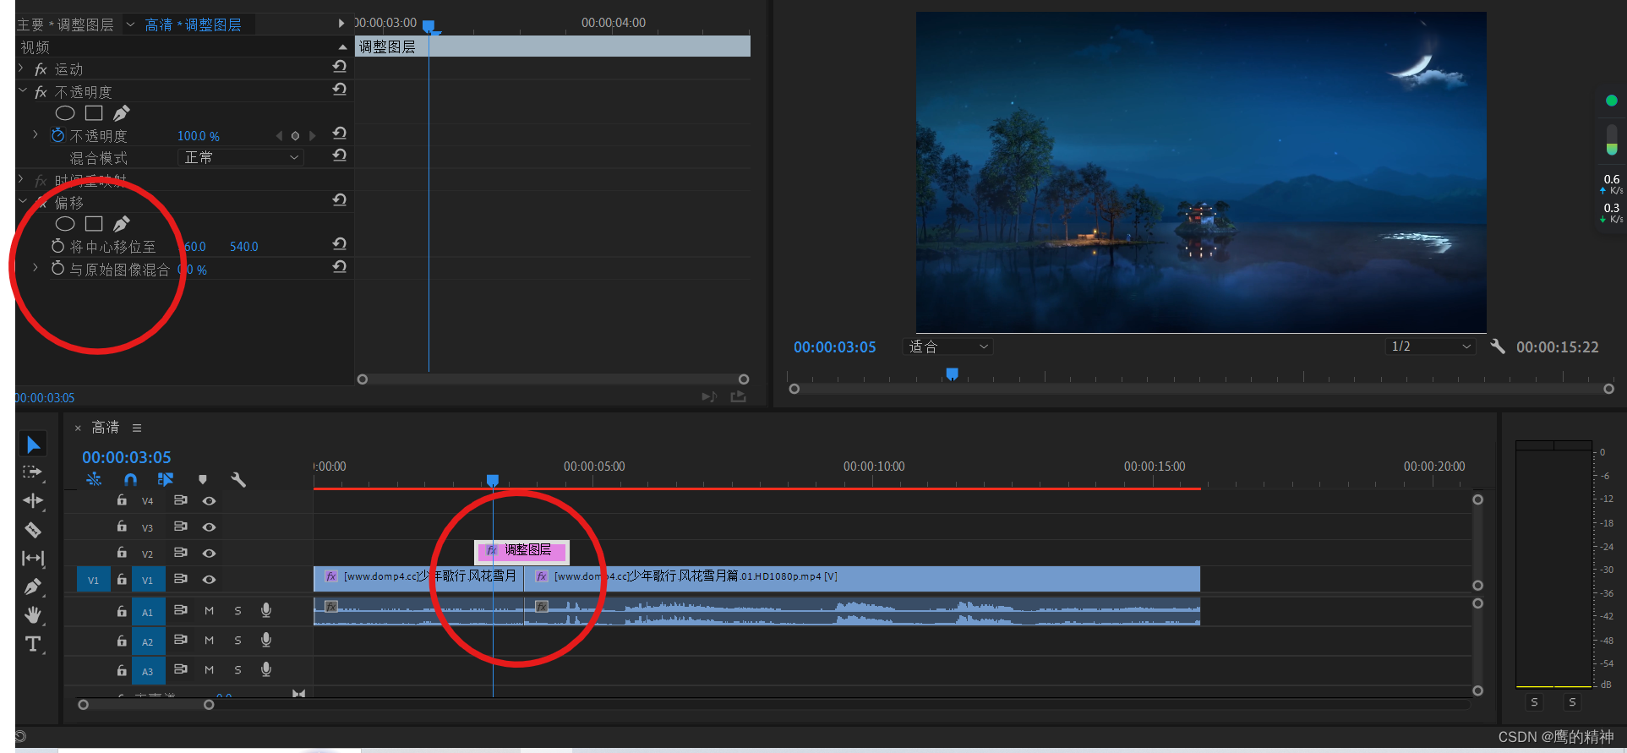Hide video track V3 eye
The image size is (1627, 753).
[209, 527]
